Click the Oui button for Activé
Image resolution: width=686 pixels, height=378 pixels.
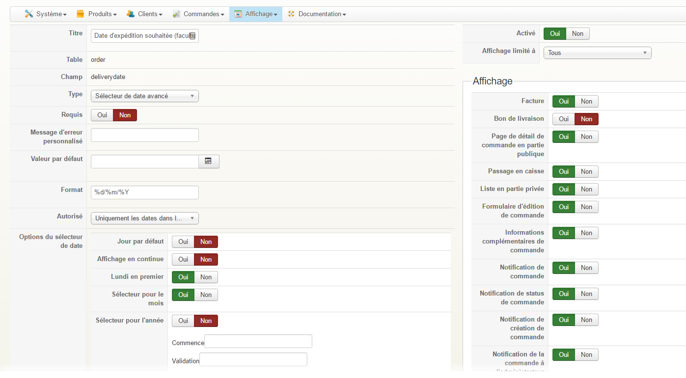555,33
